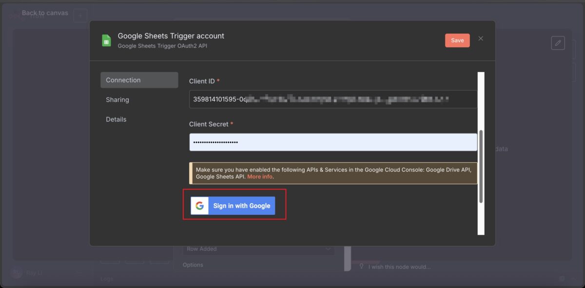Click the pencil edit icon behind the dialog
The height and width of the screenshot is (288, 585).
click(x=558, y=43)
